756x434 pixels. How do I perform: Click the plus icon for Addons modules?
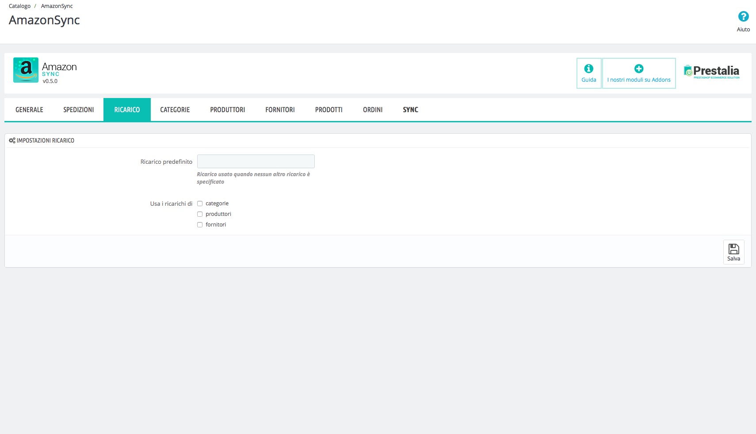639,68
